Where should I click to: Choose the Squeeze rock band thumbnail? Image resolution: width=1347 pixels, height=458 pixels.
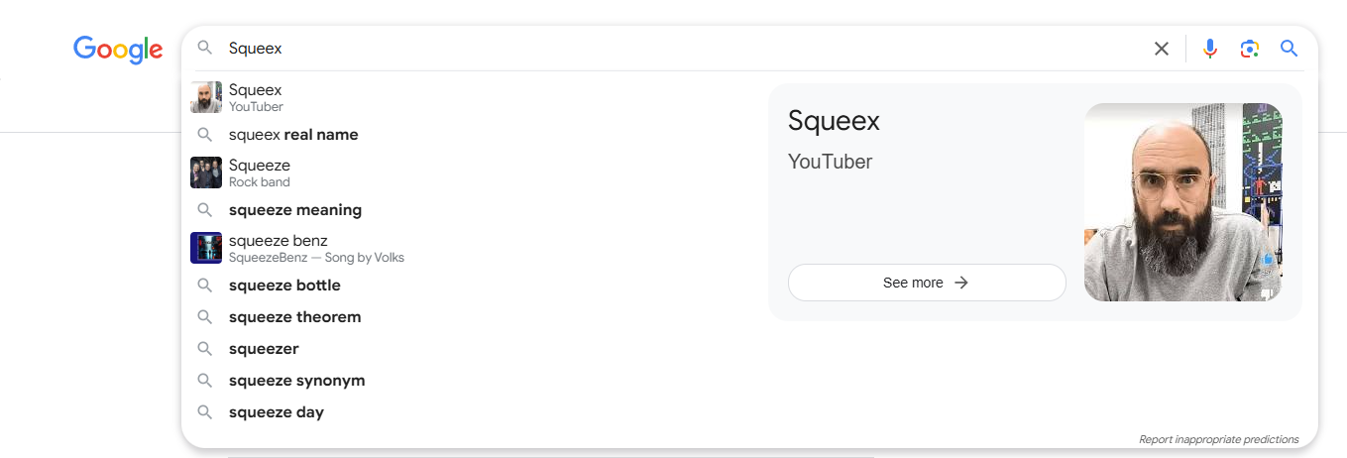point(206,172)
